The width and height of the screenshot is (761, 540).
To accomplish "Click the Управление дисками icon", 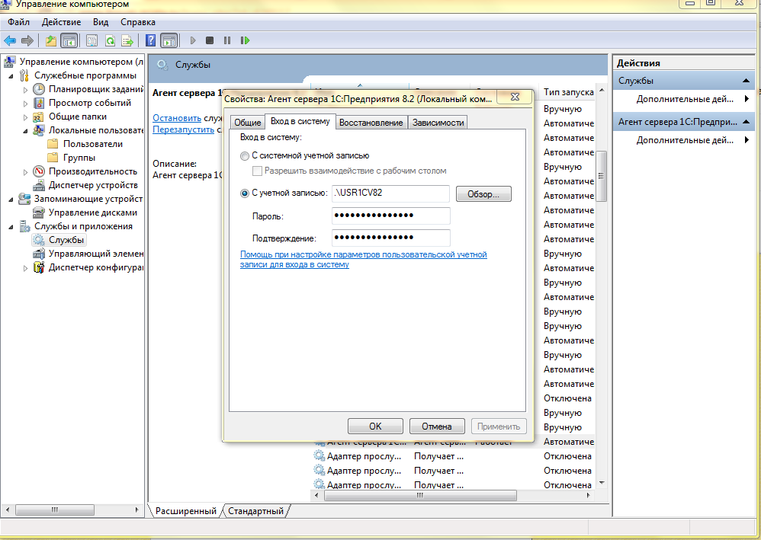I will click(x=39, y=212).
